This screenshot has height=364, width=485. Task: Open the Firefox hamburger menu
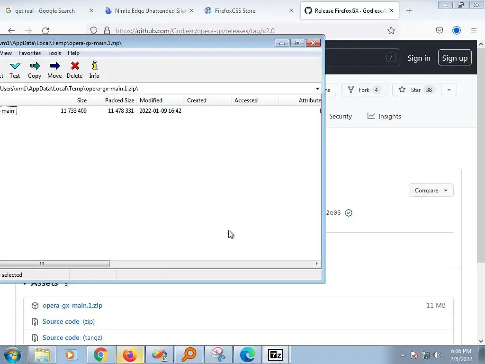[x=473, y=30]
